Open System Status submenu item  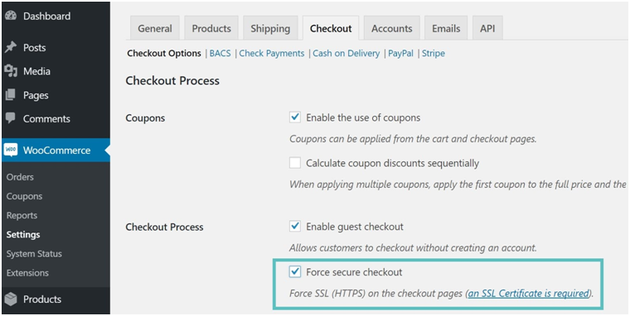(34, 254)
